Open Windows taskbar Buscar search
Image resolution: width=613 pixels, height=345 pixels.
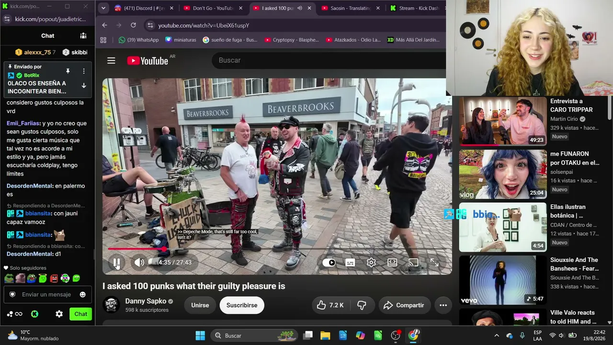pyautogui.click(x=254, y=335)
